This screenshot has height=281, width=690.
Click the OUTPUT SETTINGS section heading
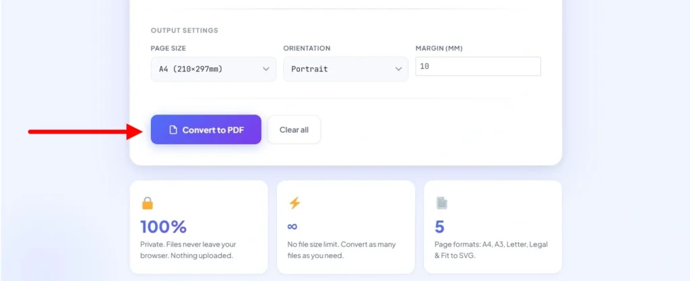184,30
